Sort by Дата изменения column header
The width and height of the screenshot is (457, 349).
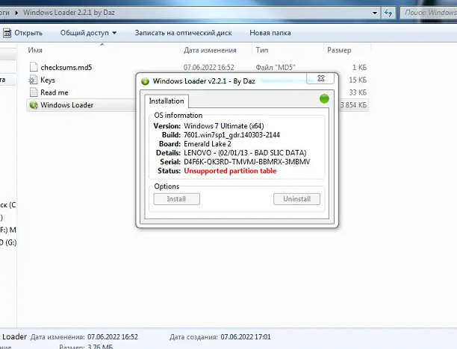click(x=210, y=50)
